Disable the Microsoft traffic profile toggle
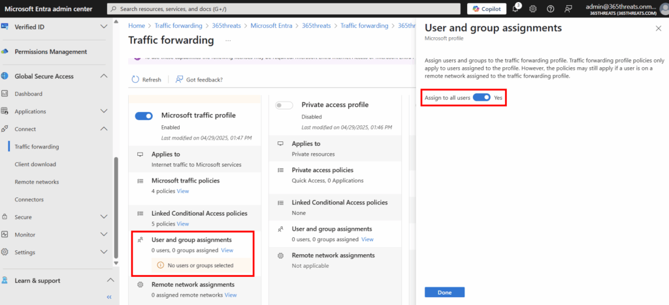The width and height of the screenshot is (669, 305). (144, 116)
